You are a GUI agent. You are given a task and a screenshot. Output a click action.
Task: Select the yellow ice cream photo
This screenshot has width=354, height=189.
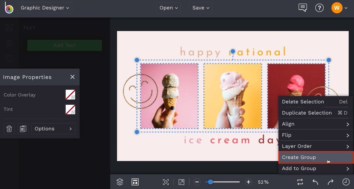pyautogui.click(x=233, y=96)
